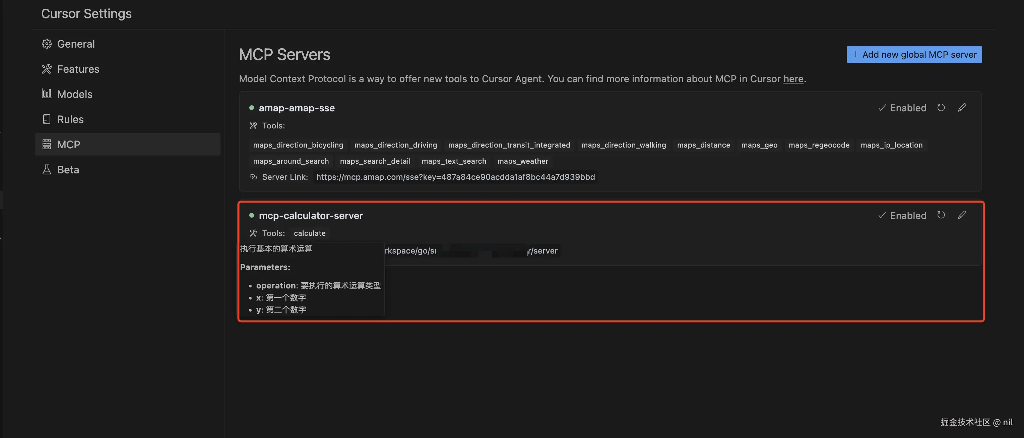The width and height of the screenshot is (1024, 438).
Task: Open the 'here' MCP documentation link
Action: 793,79
